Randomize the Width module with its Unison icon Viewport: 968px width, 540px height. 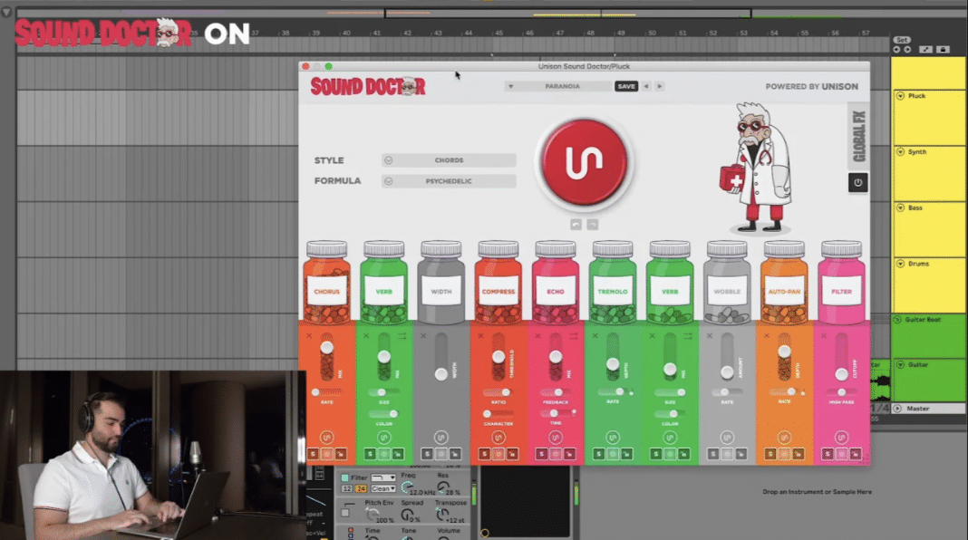(440, 438)
